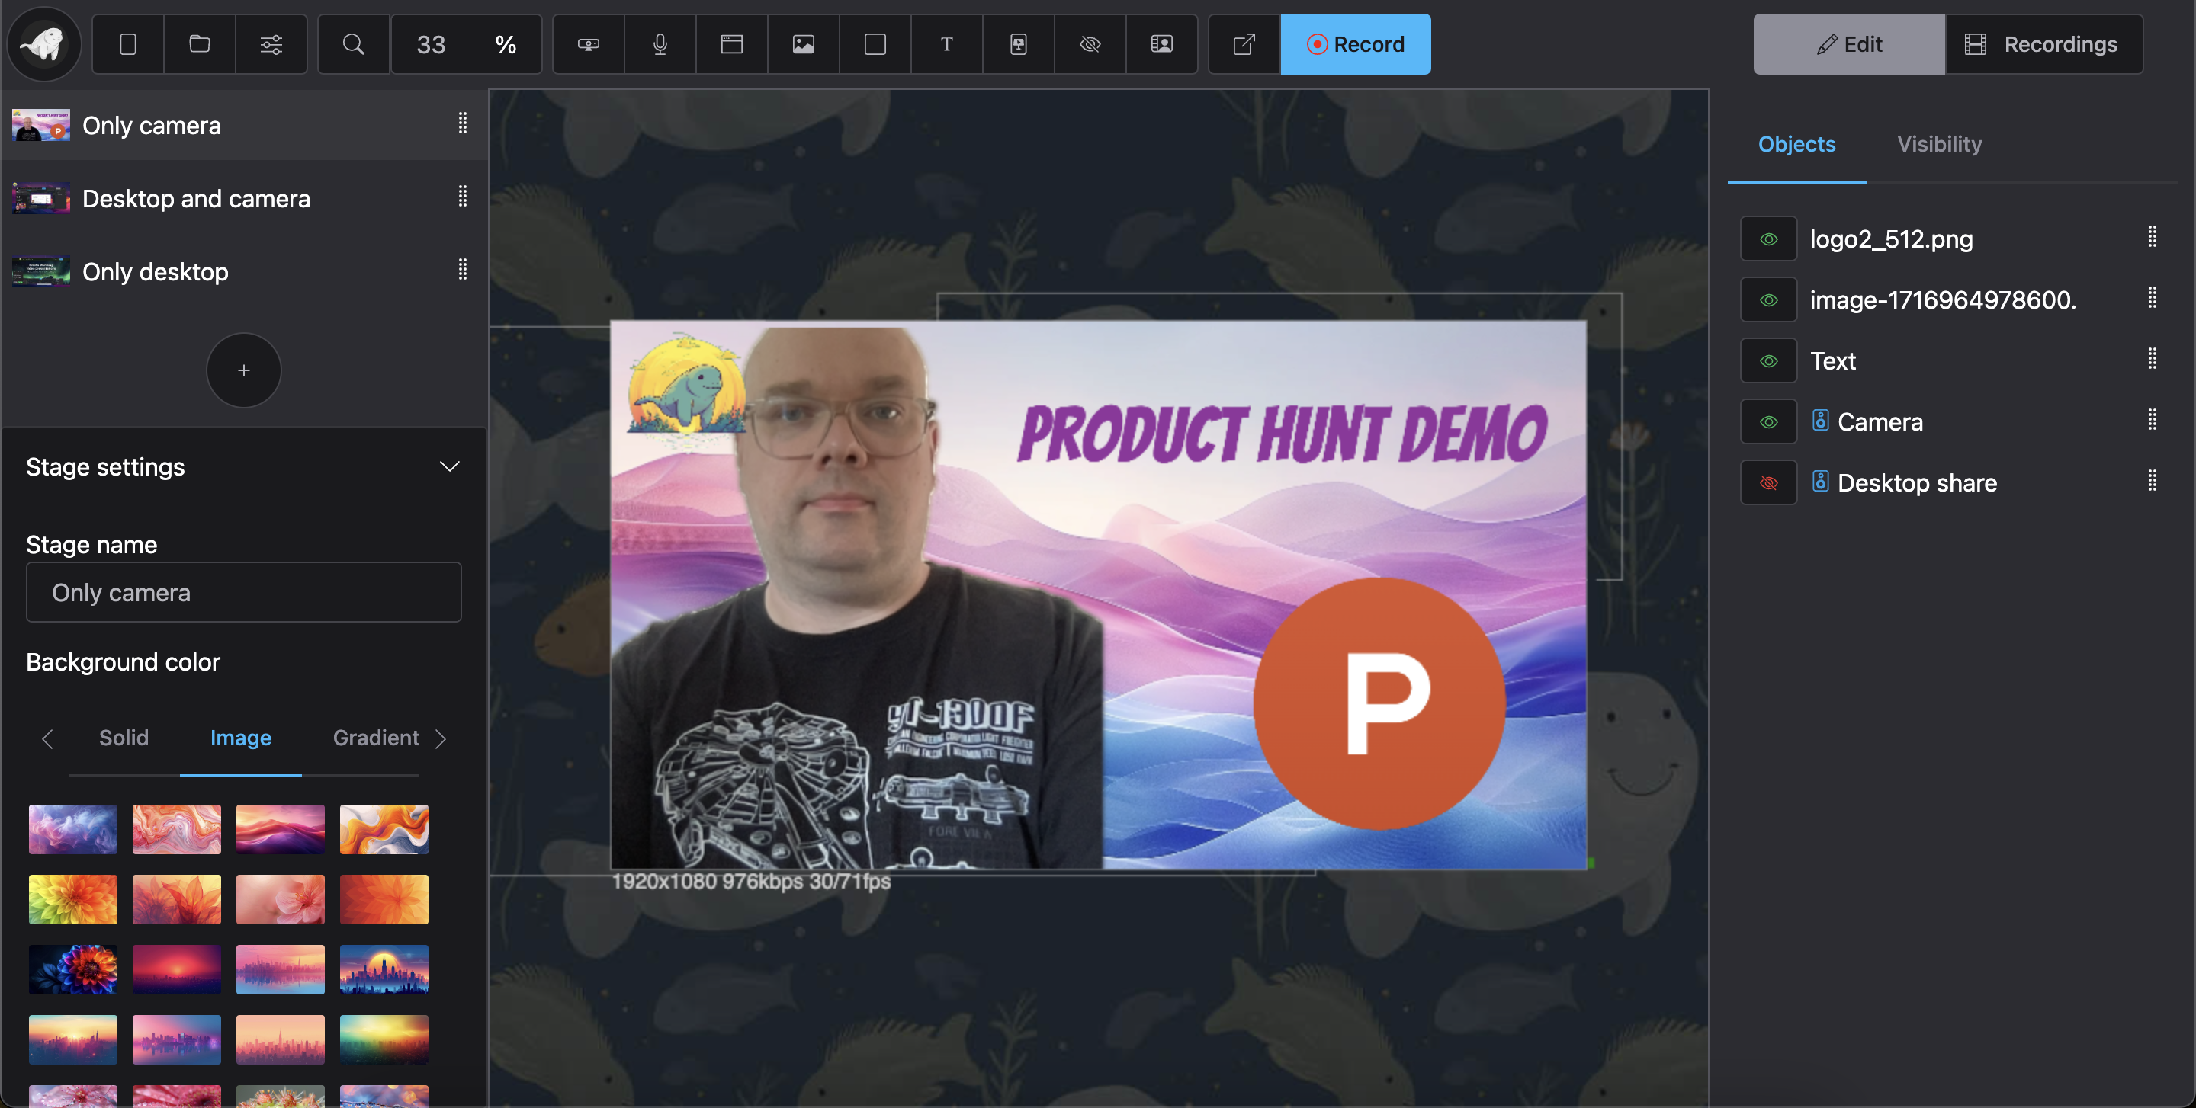Pick the green-orange gradient sunset background

[x=384, y=1039]
